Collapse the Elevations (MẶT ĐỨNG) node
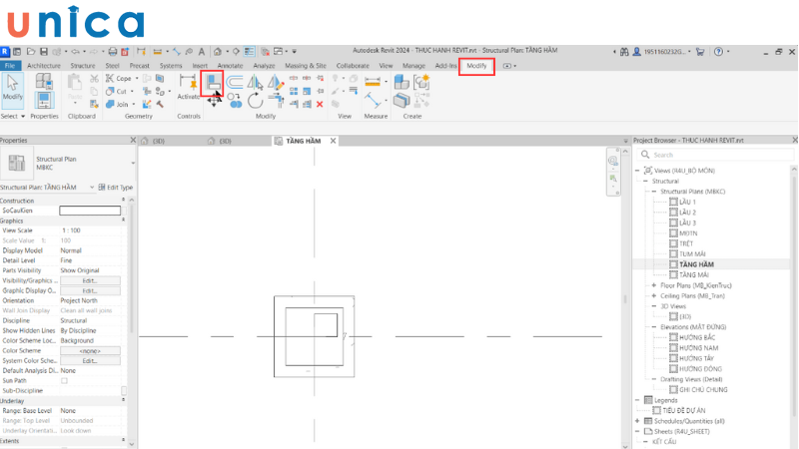 point(654,326)
